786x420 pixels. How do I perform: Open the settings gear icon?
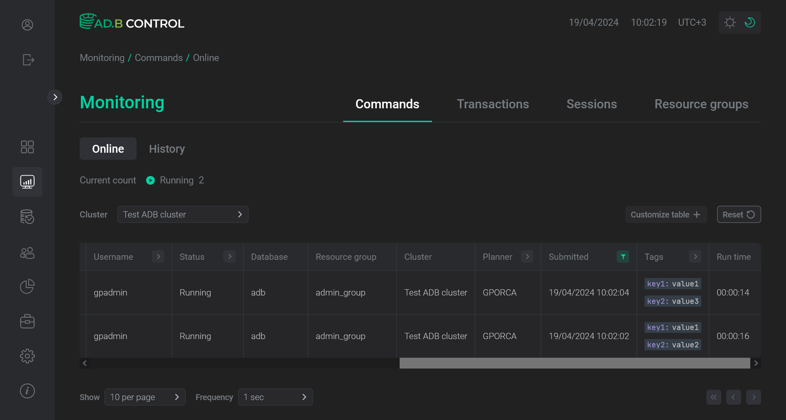[x=27, y=356]
